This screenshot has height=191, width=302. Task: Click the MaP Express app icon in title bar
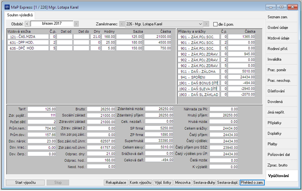click(x=7, y=7)
